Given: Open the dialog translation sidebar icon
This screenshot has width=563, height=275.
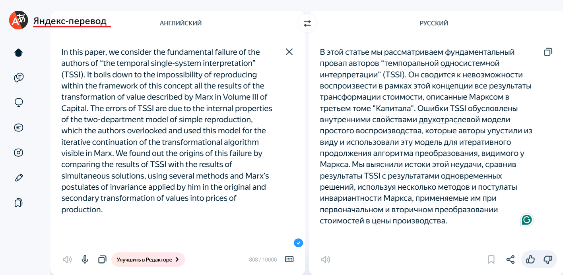Looking at the screenshot, I should [19, 77].
